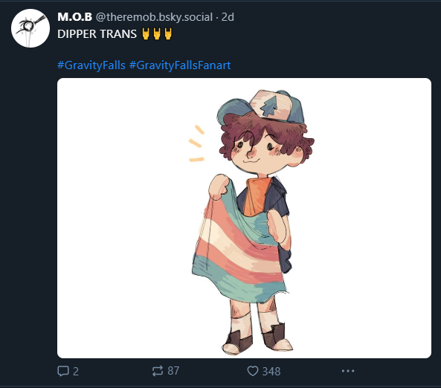Open the #GravityFallsFanart hashtag
441x388 pixels.
(180, 65)
